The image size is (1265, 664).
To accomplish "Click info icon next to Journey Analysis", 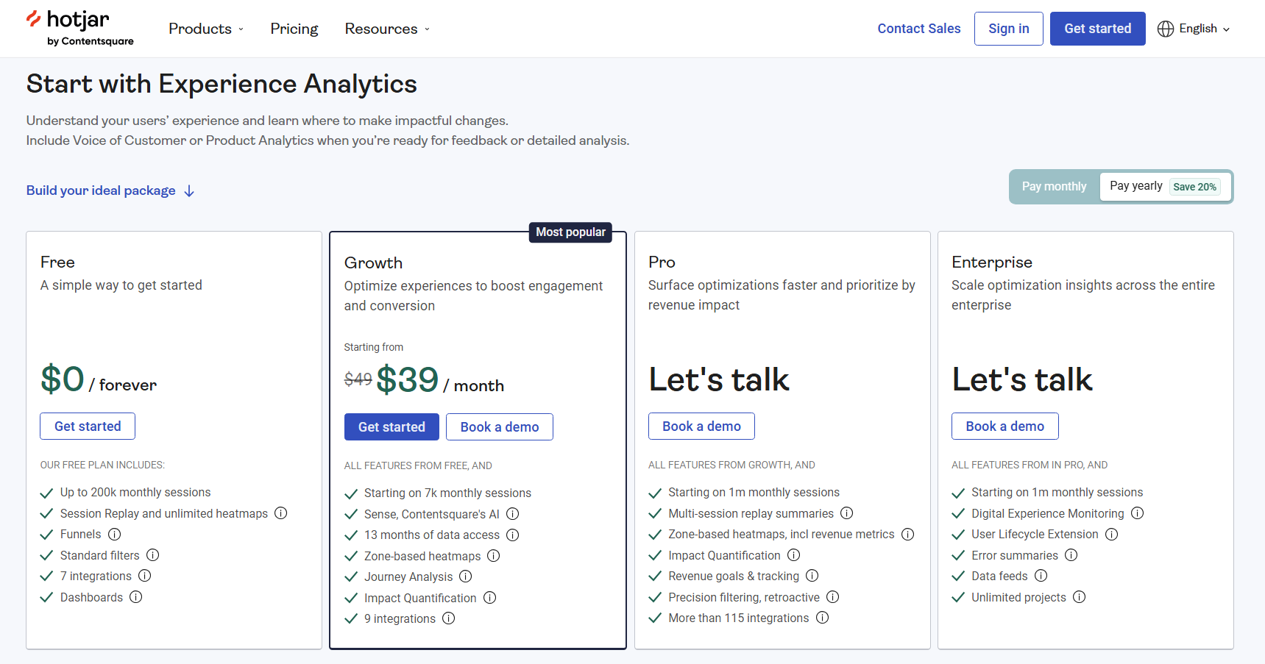I will click(466, 576).
